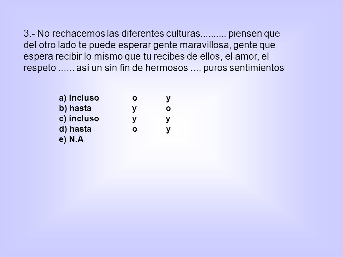The height and width of the screenshot is (257, 343).
Task: Click the final 'y' in option a row
Action: click(x=168, y=99)
